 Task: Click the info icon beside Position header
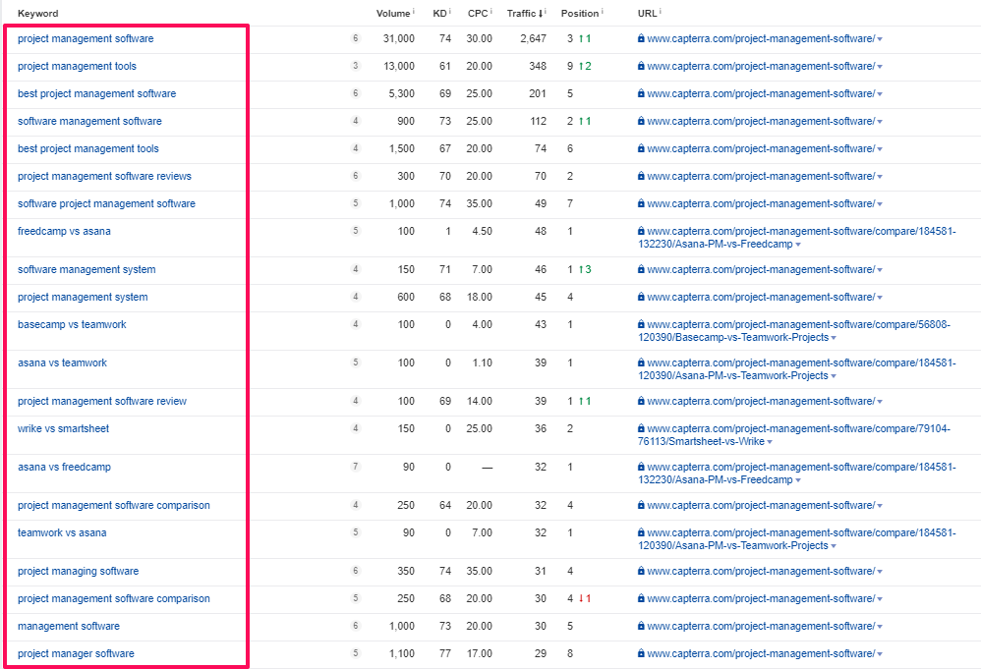(x=603, y=12)
